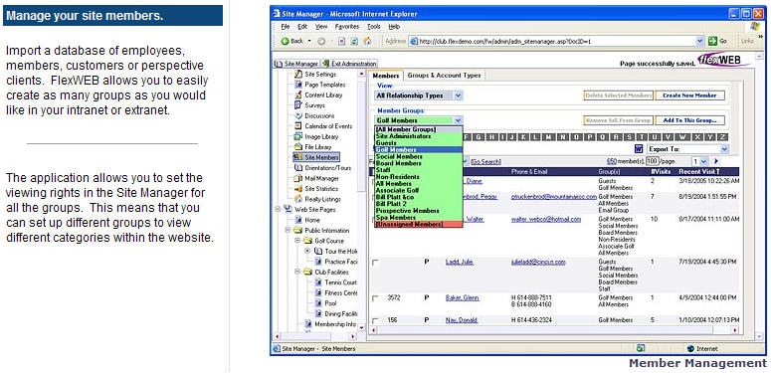Collapse the Web Site Pages tree node
This screenshot has width=771, height=373.
coord(278,210)
